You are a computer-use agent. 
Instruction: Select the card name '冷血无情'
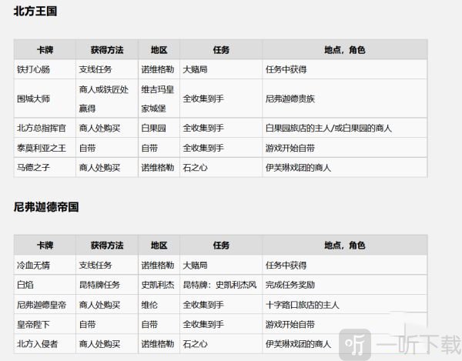(33, 265)
